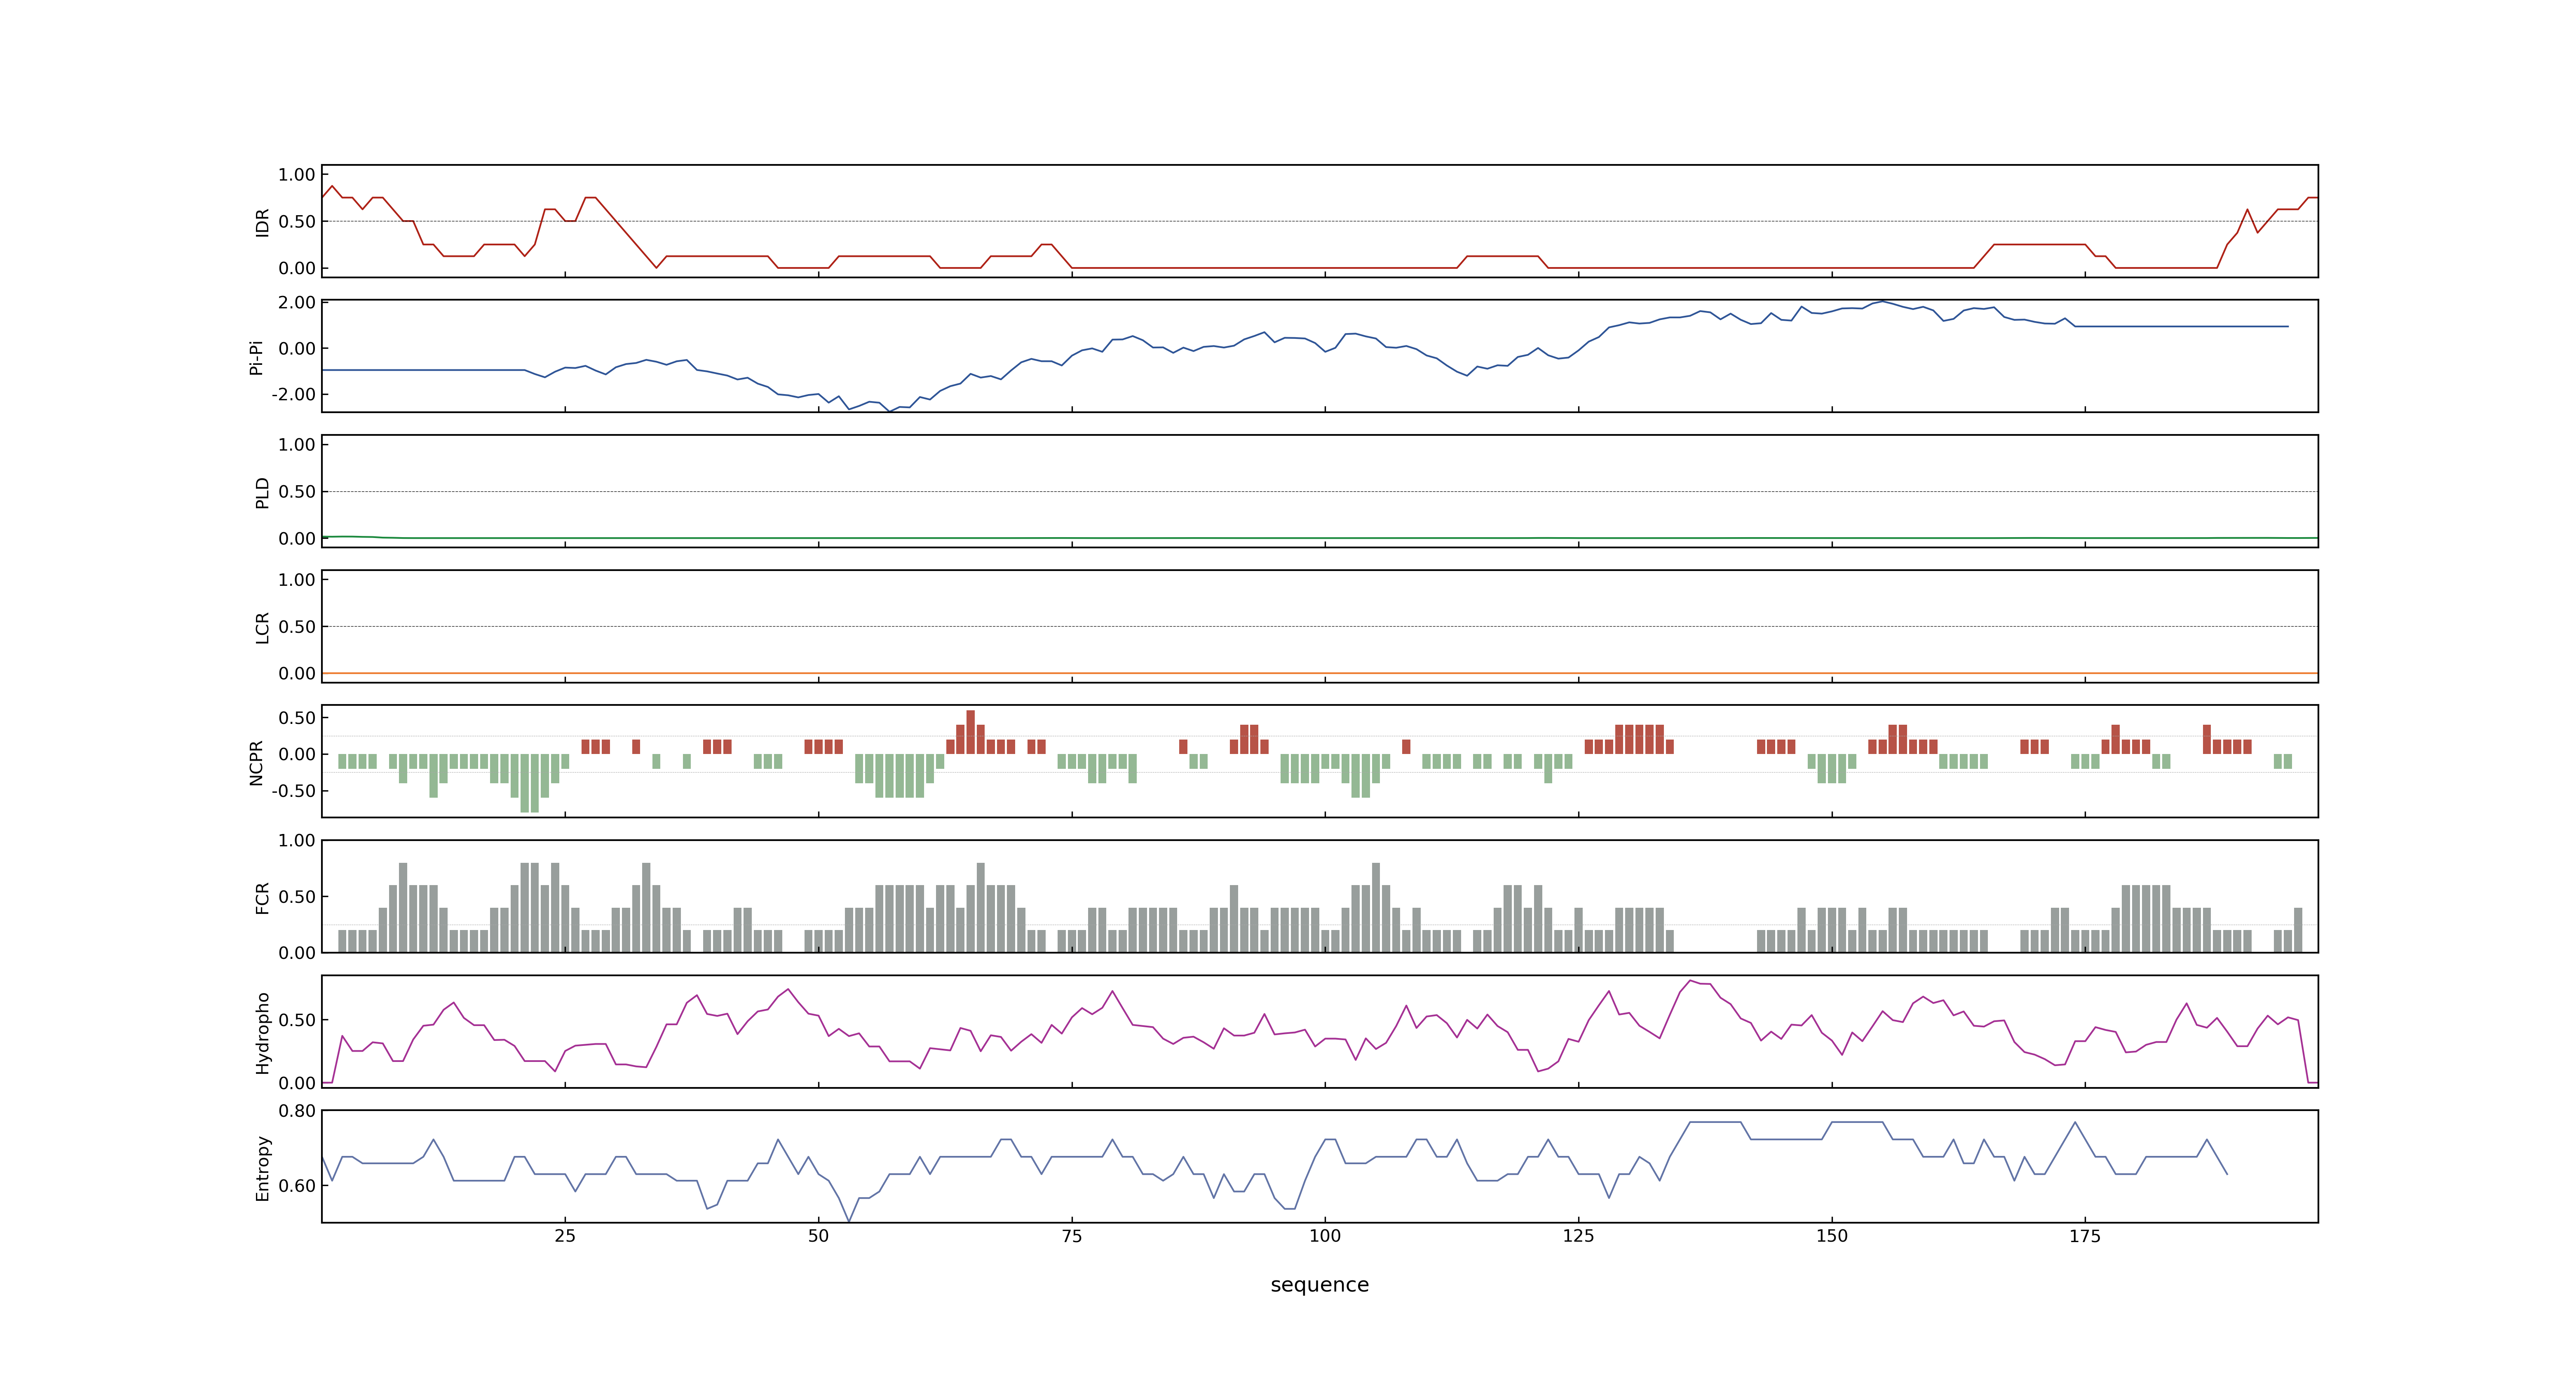This screenshot has height=1374, width=2576.
Task: Click the x-axis tick label 125
Action: [x=1578, y=1236]
